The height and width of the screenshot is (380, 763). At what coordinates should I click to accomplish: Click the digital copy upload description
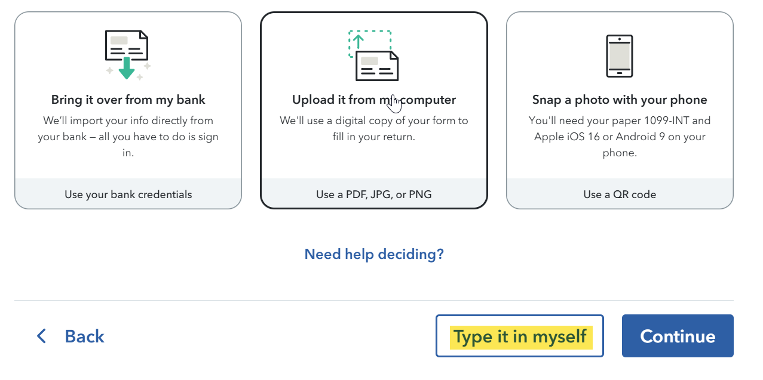coord(374,129)
